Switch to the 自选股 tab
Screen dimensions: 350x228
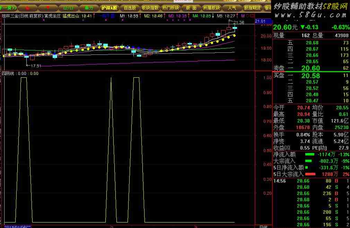click(x=130, y=8)
